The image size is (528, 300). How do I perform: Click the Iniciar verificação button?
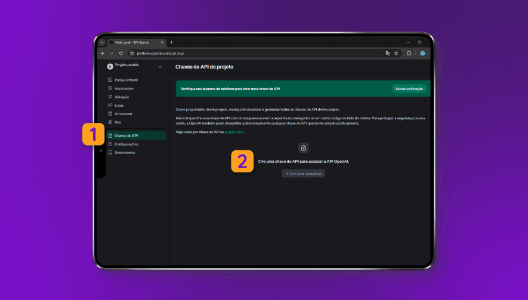pos(409,89)
